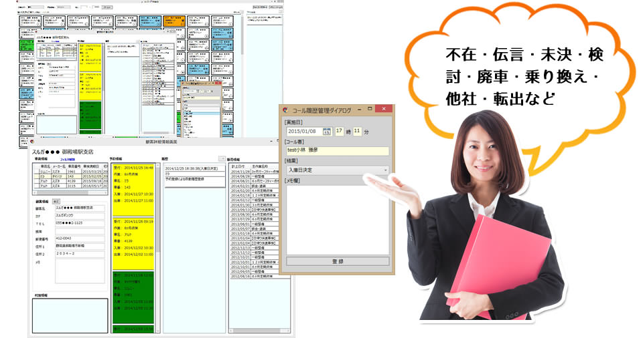Image resolution: width=643 pixels, height=338 pixels.
Task: Select the vehicle row with number 4139
Action: (70, 181)
